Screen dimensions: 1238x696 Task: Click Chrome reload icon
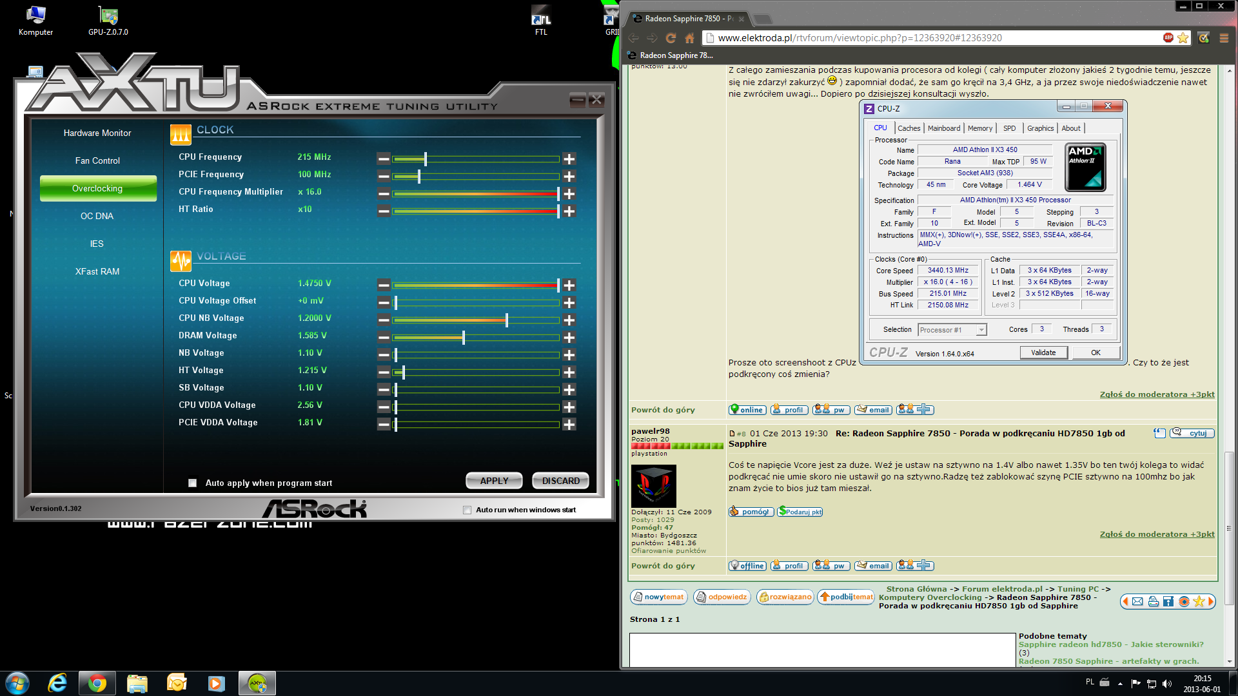[x=671, y=38]
